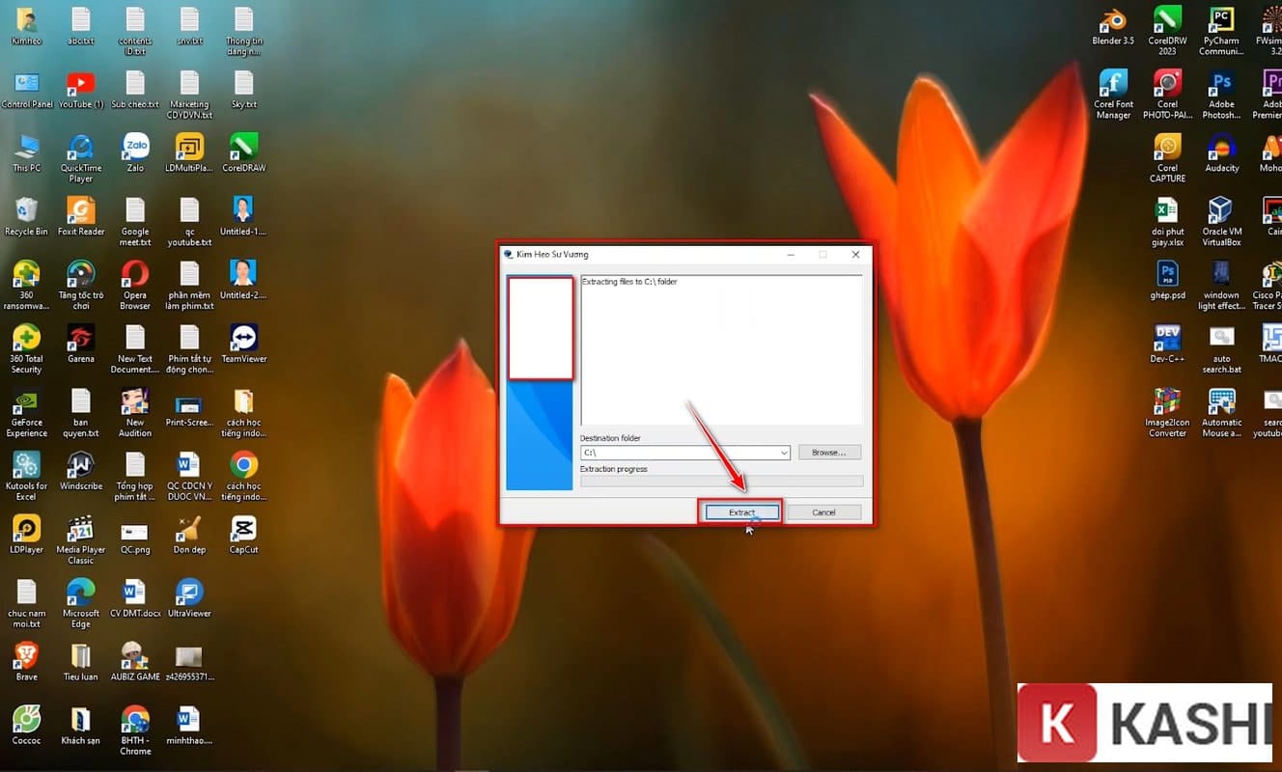Open the Browse... folder picker

(828, 453)
